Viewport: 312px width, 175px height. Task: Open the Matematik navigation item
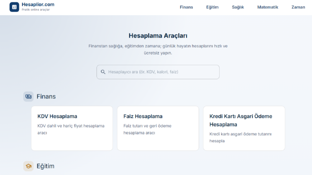(x=268, y=7)
